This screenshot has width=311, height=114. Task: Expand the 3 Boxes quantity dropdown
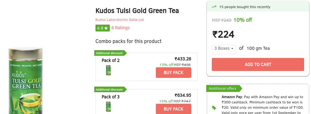224,49
